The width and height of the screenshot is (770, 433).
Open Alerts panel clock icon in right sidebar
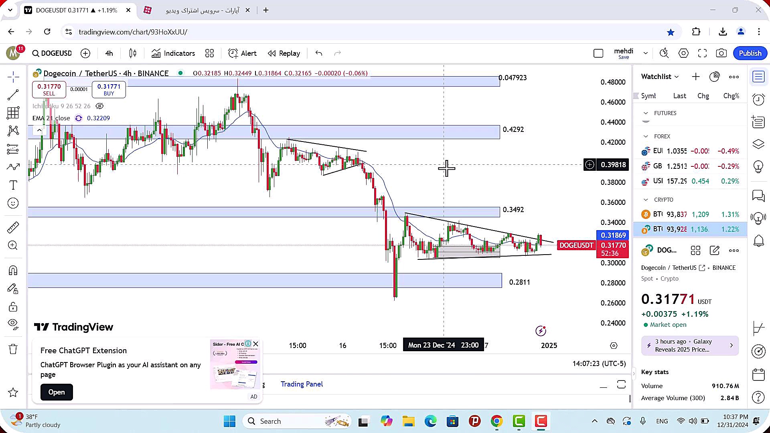[758, 99]
